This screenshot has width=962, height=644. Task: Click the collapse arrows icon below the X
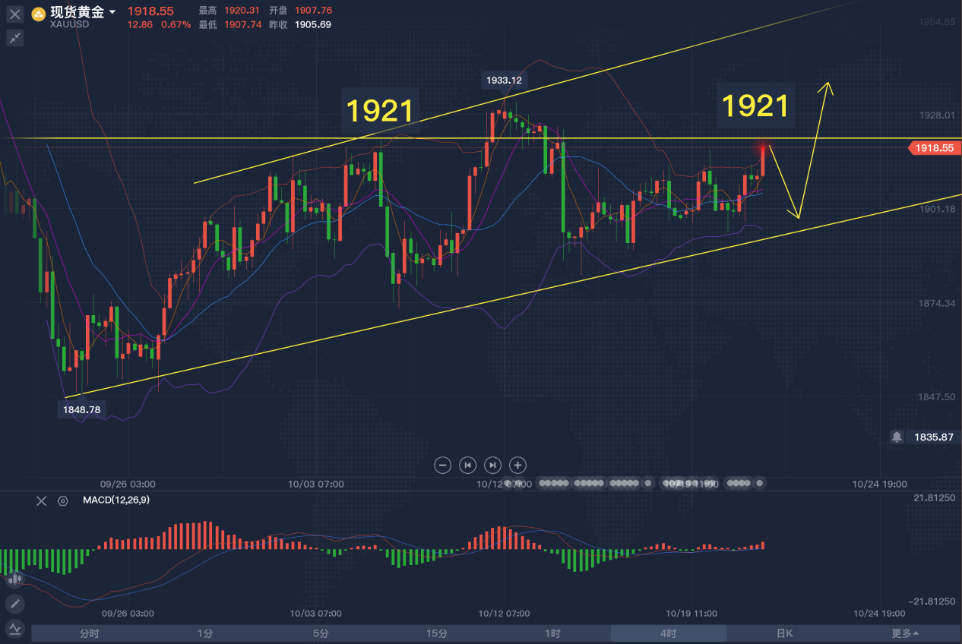coord(14,37)
